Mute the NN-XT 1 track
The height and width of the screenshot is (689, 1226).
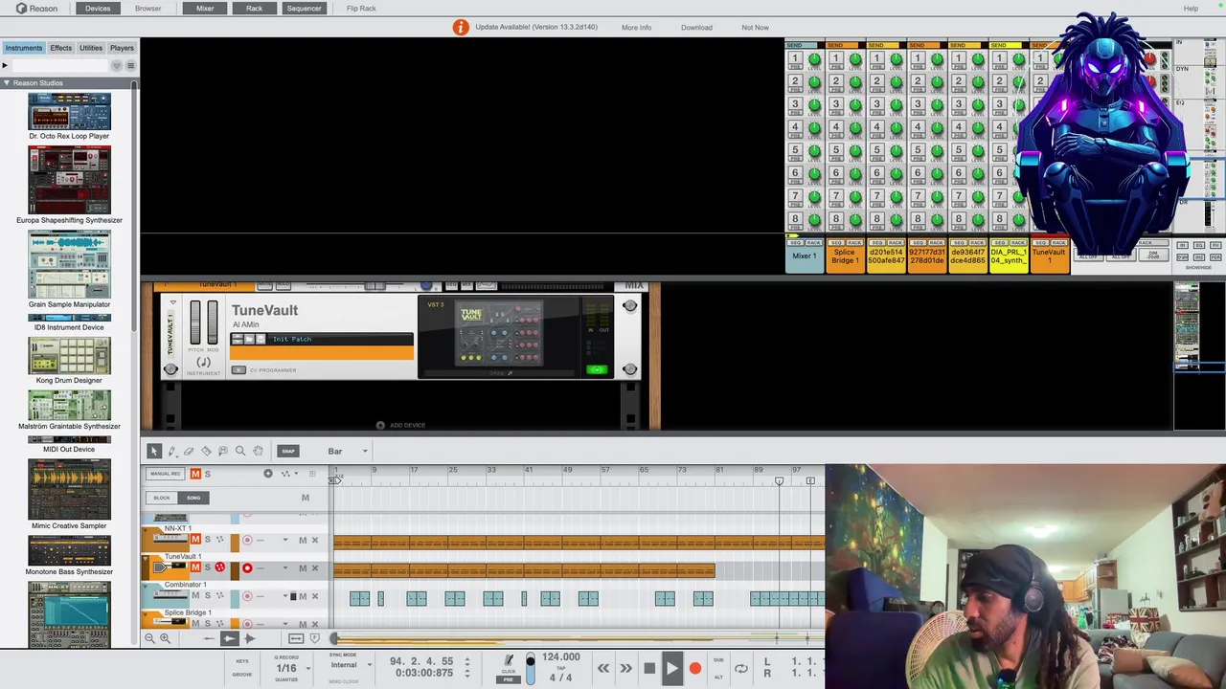pos(195,541)
